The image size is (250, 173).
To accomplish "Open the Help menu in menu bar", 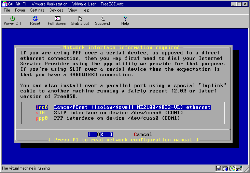I will [x=85, y=10].
